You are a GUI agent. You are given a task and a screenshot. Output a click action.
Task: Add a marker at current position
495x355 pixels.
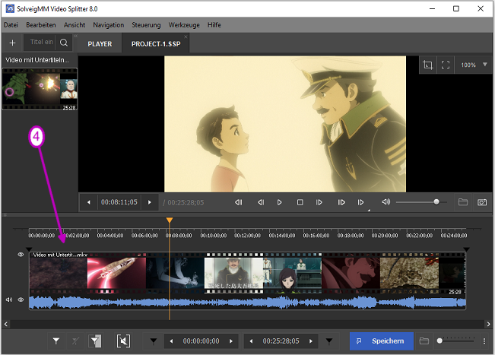(x=56, y=341)
